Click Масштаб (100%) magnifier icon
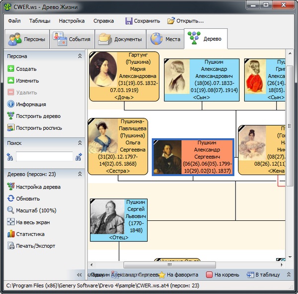Screen dimensions: 298x294 [x=10, y=210]
